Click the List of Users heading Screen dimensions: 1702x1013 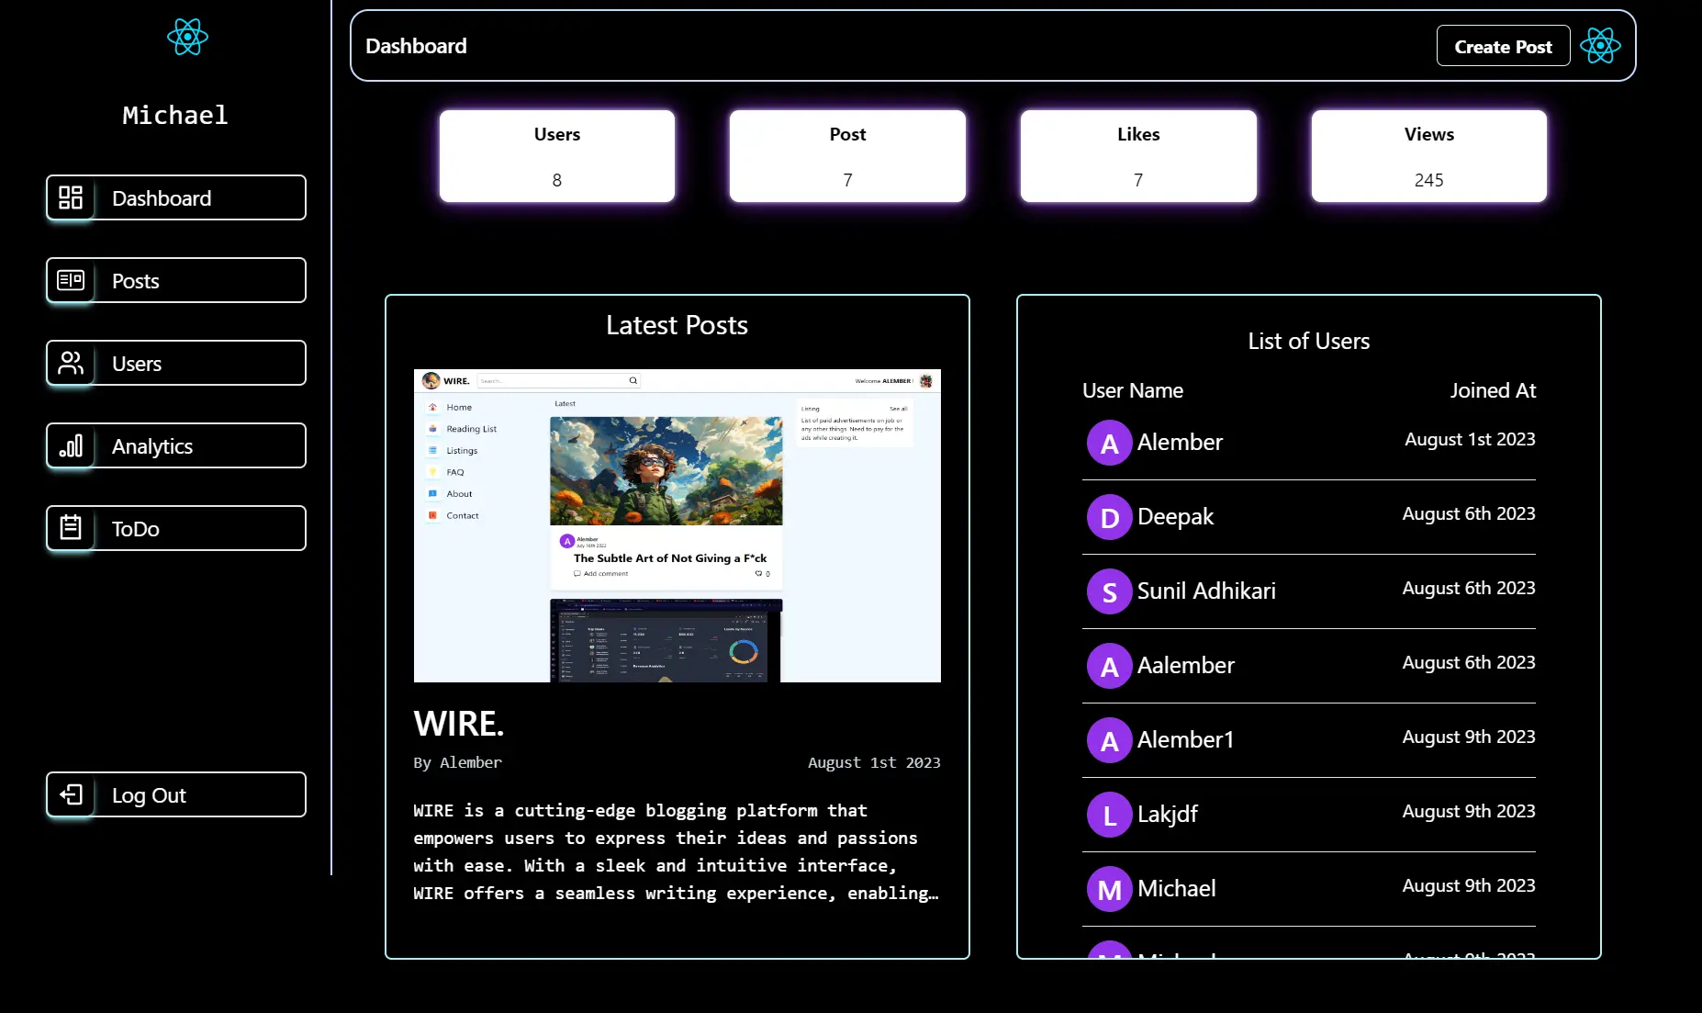pyautogui.click(x=1309, y=341)
